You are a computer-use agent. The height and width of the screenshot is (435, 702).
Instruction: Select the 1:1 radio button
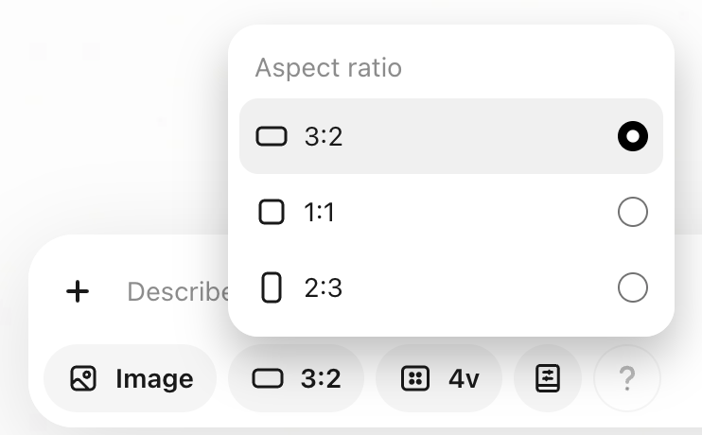pyautogui.click(x=632, y=213)
